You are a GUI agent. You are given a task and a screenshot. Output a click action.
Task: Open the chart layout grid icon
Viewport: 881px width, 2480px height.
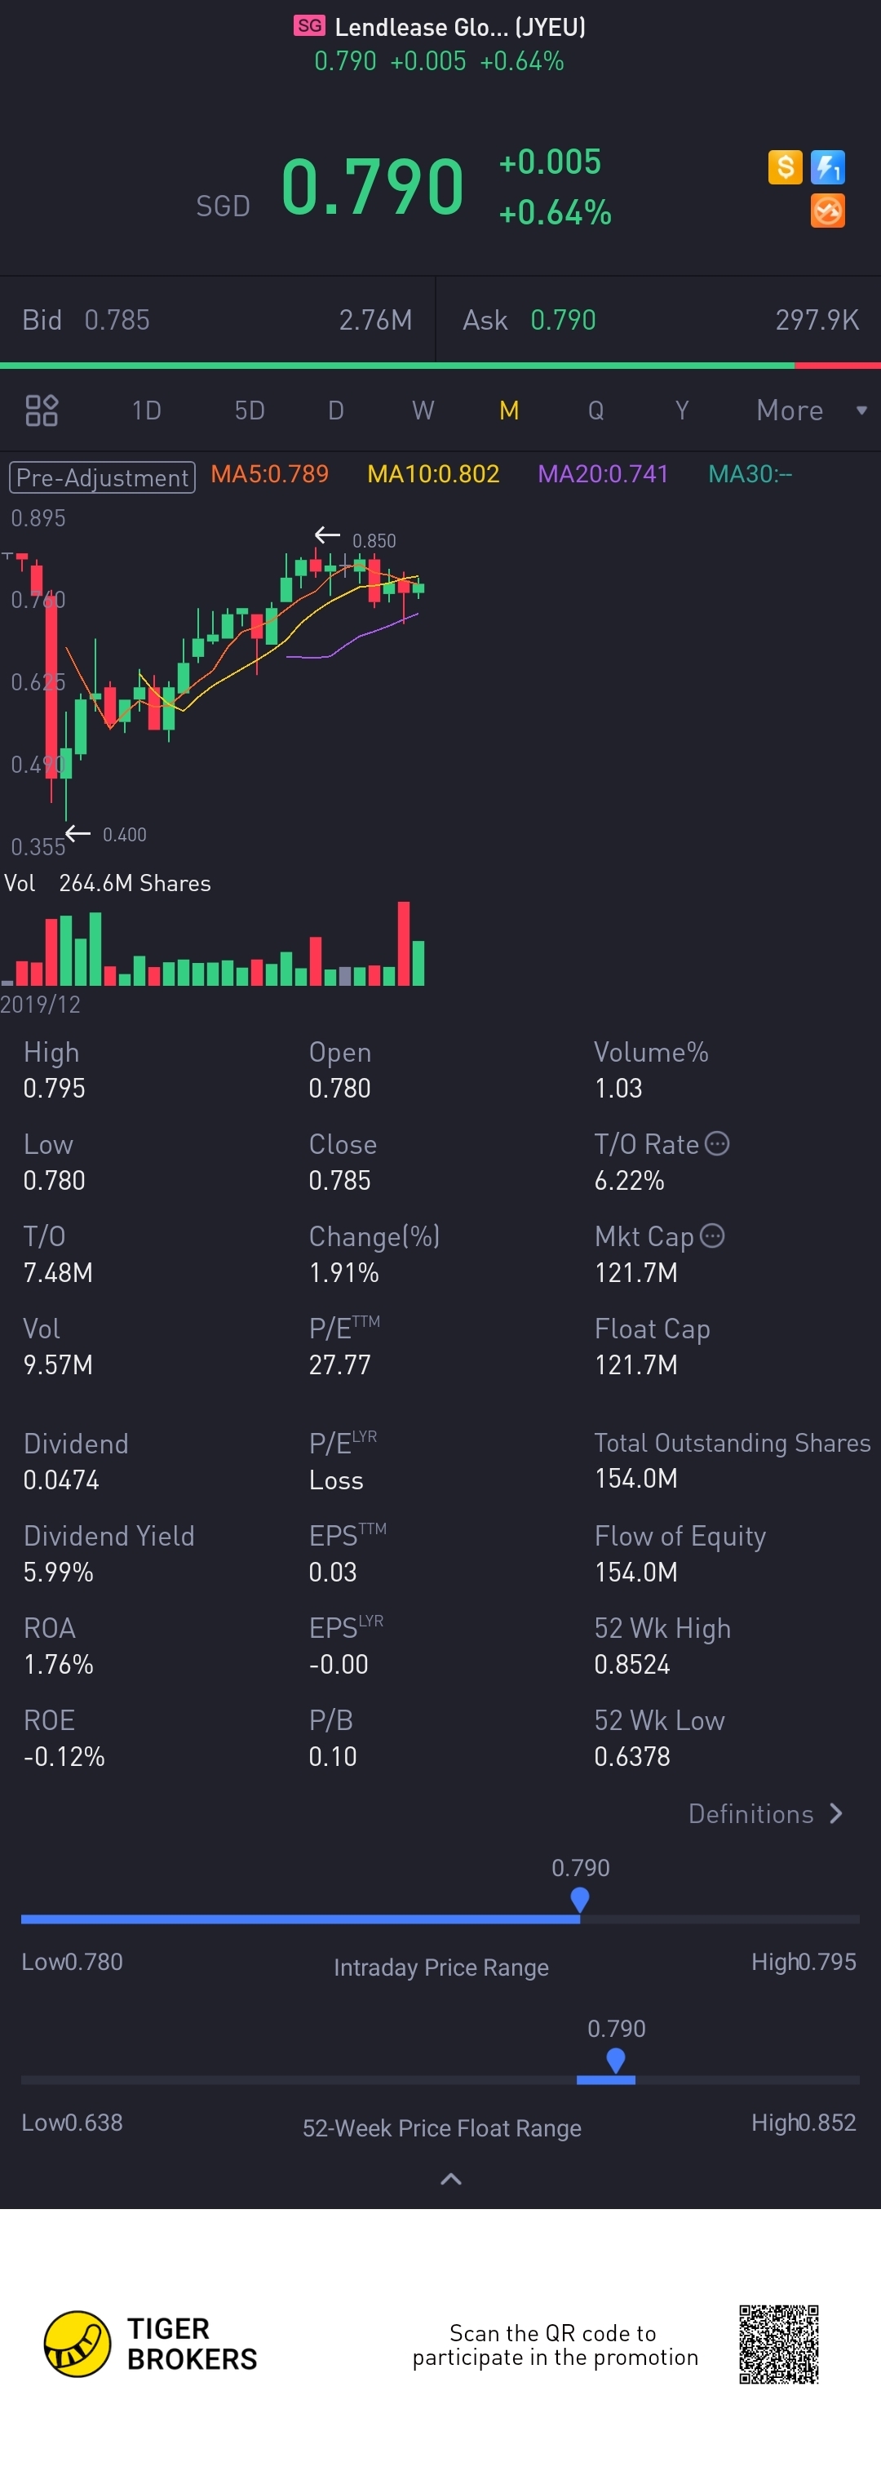[42, 410]
